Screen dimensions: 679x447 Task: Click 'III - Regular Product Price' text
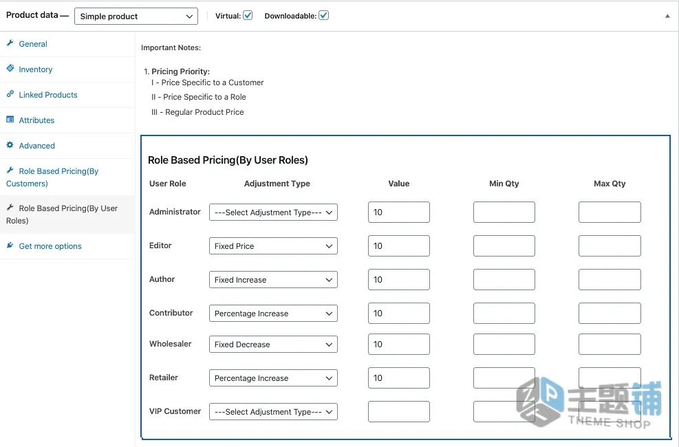pyautogui.click(x=197, y=112)
